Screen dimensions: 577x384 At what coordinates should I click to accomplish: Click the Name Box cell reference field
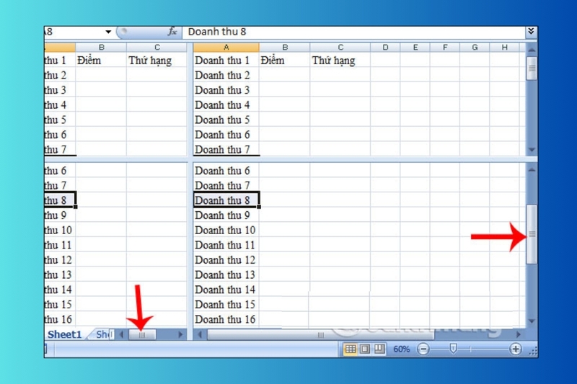point(74,32)
